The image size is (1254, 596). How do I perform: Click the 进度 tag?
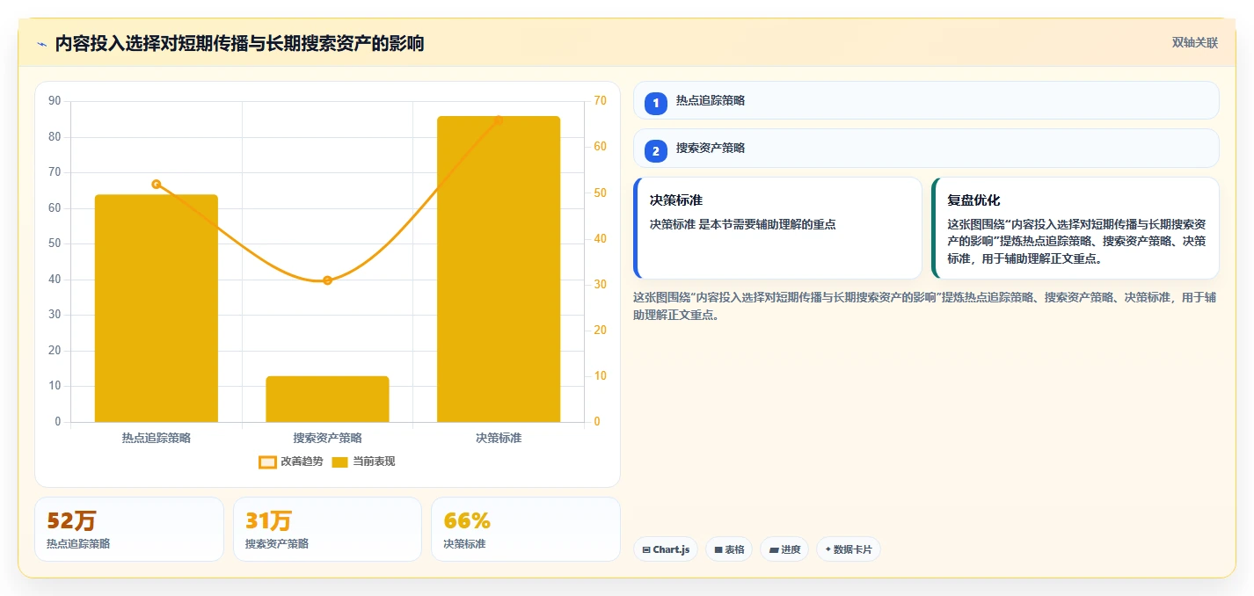pyautogui.click(x=784, y=549)
